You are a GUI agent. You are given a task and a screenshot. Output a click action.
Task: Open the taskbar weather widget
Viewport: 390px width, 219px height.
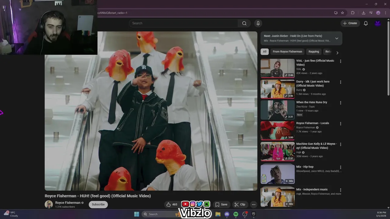[x=11, y=214]
